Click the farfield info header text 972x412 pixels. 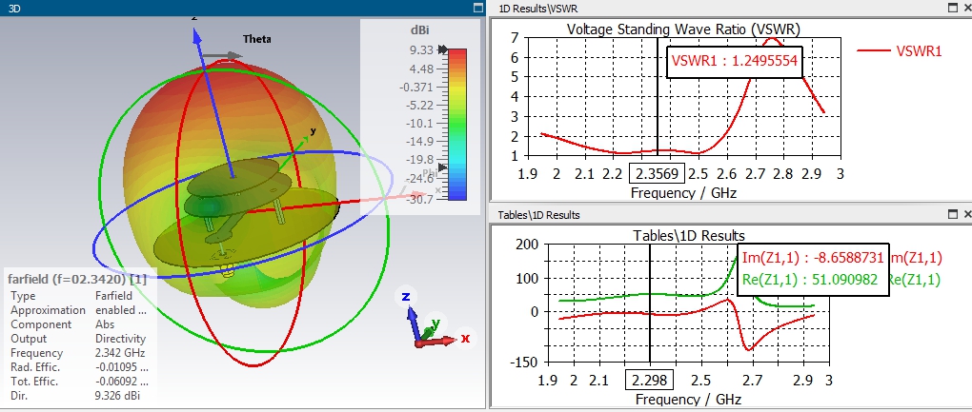click(77, 279)
